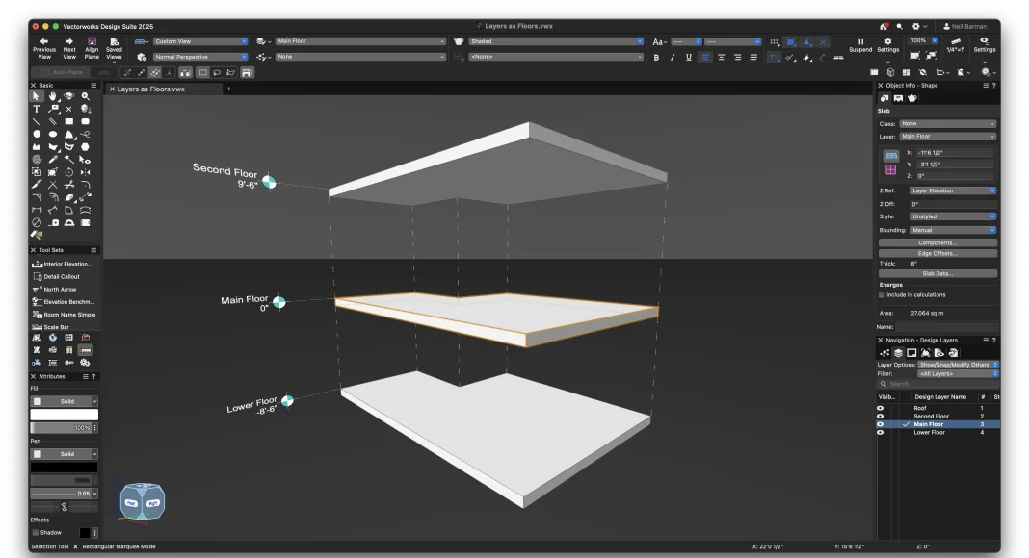Viewport: 1029px width, 558px height.
Task: Click the Previous View arrow
Action: 44,41
